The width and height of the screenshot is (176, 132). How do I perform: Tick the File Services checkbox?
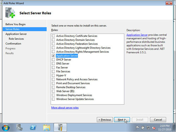click(54, 71)
